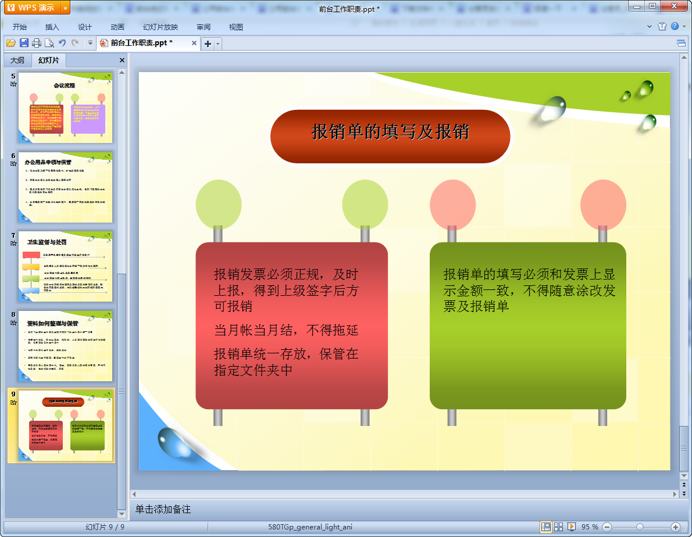Click the thumbnail pane scroll down arrow

pyautogui.click(x=122, y=514)
